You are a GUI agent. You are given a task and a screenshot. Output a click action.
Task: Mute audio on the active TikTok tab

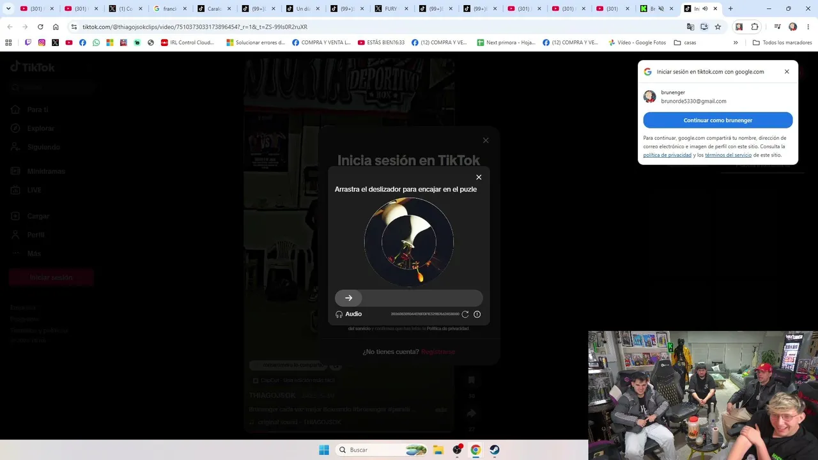[x=705, y=9]
